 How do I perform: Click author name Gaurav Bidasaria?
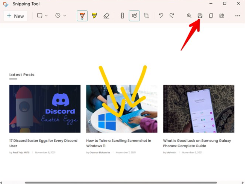(x=100, y=152)
